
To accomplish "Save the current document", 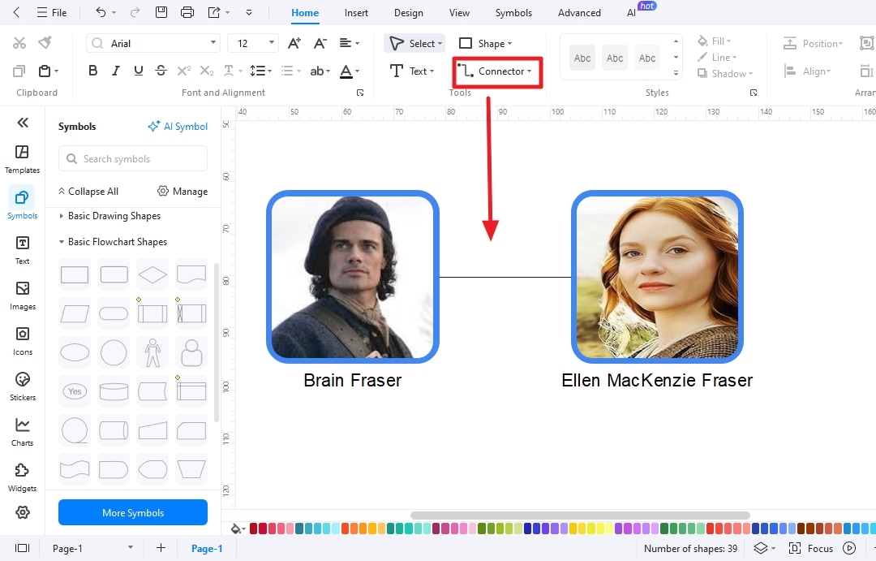I will pos(161,12).
